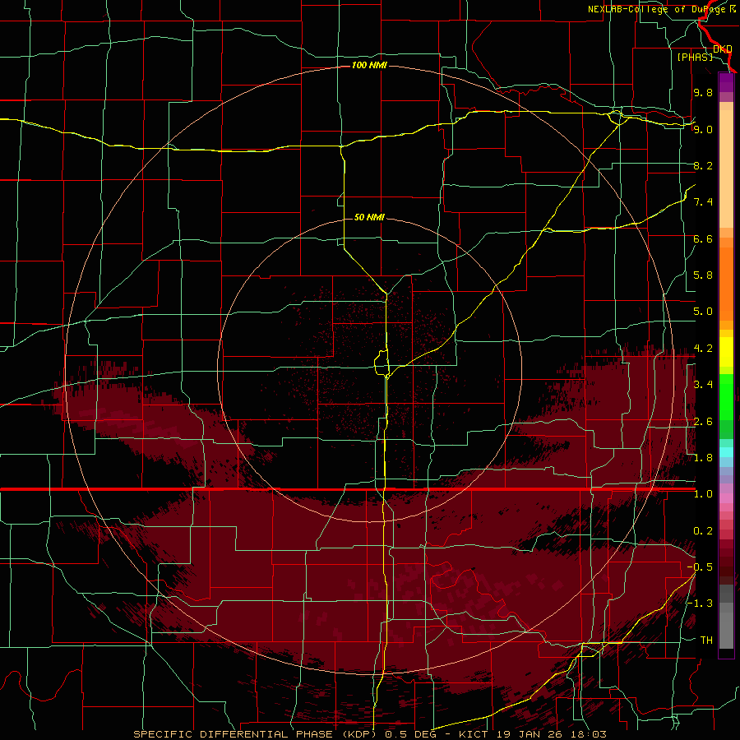Click the -0.5 scale value
Image resolution: width=740 pixels, height=740 pixels.
[x=700, y=567]
